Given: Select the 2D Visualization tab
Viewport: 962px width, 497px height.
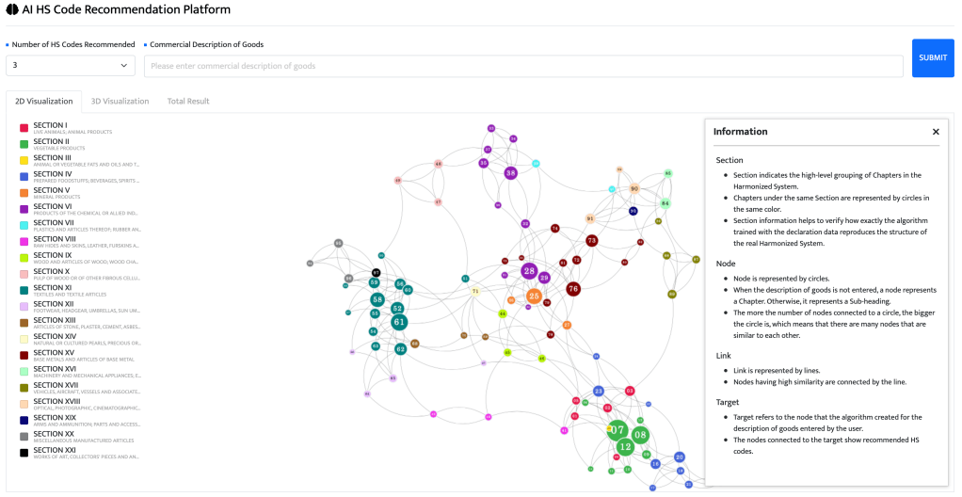Looking at the screenshot, I should (44, 101).
